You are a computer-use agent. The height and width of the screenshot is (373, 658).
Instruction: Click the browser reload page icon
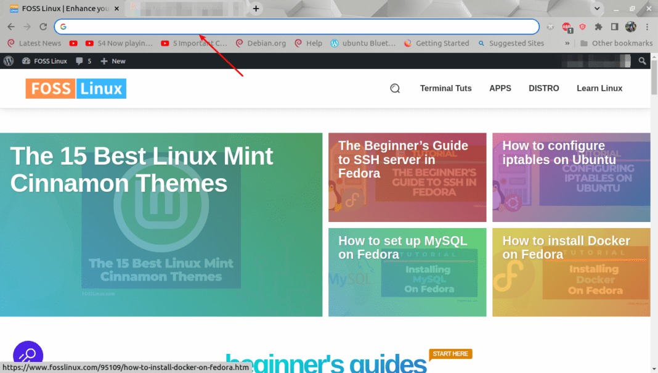click(42, 27)
